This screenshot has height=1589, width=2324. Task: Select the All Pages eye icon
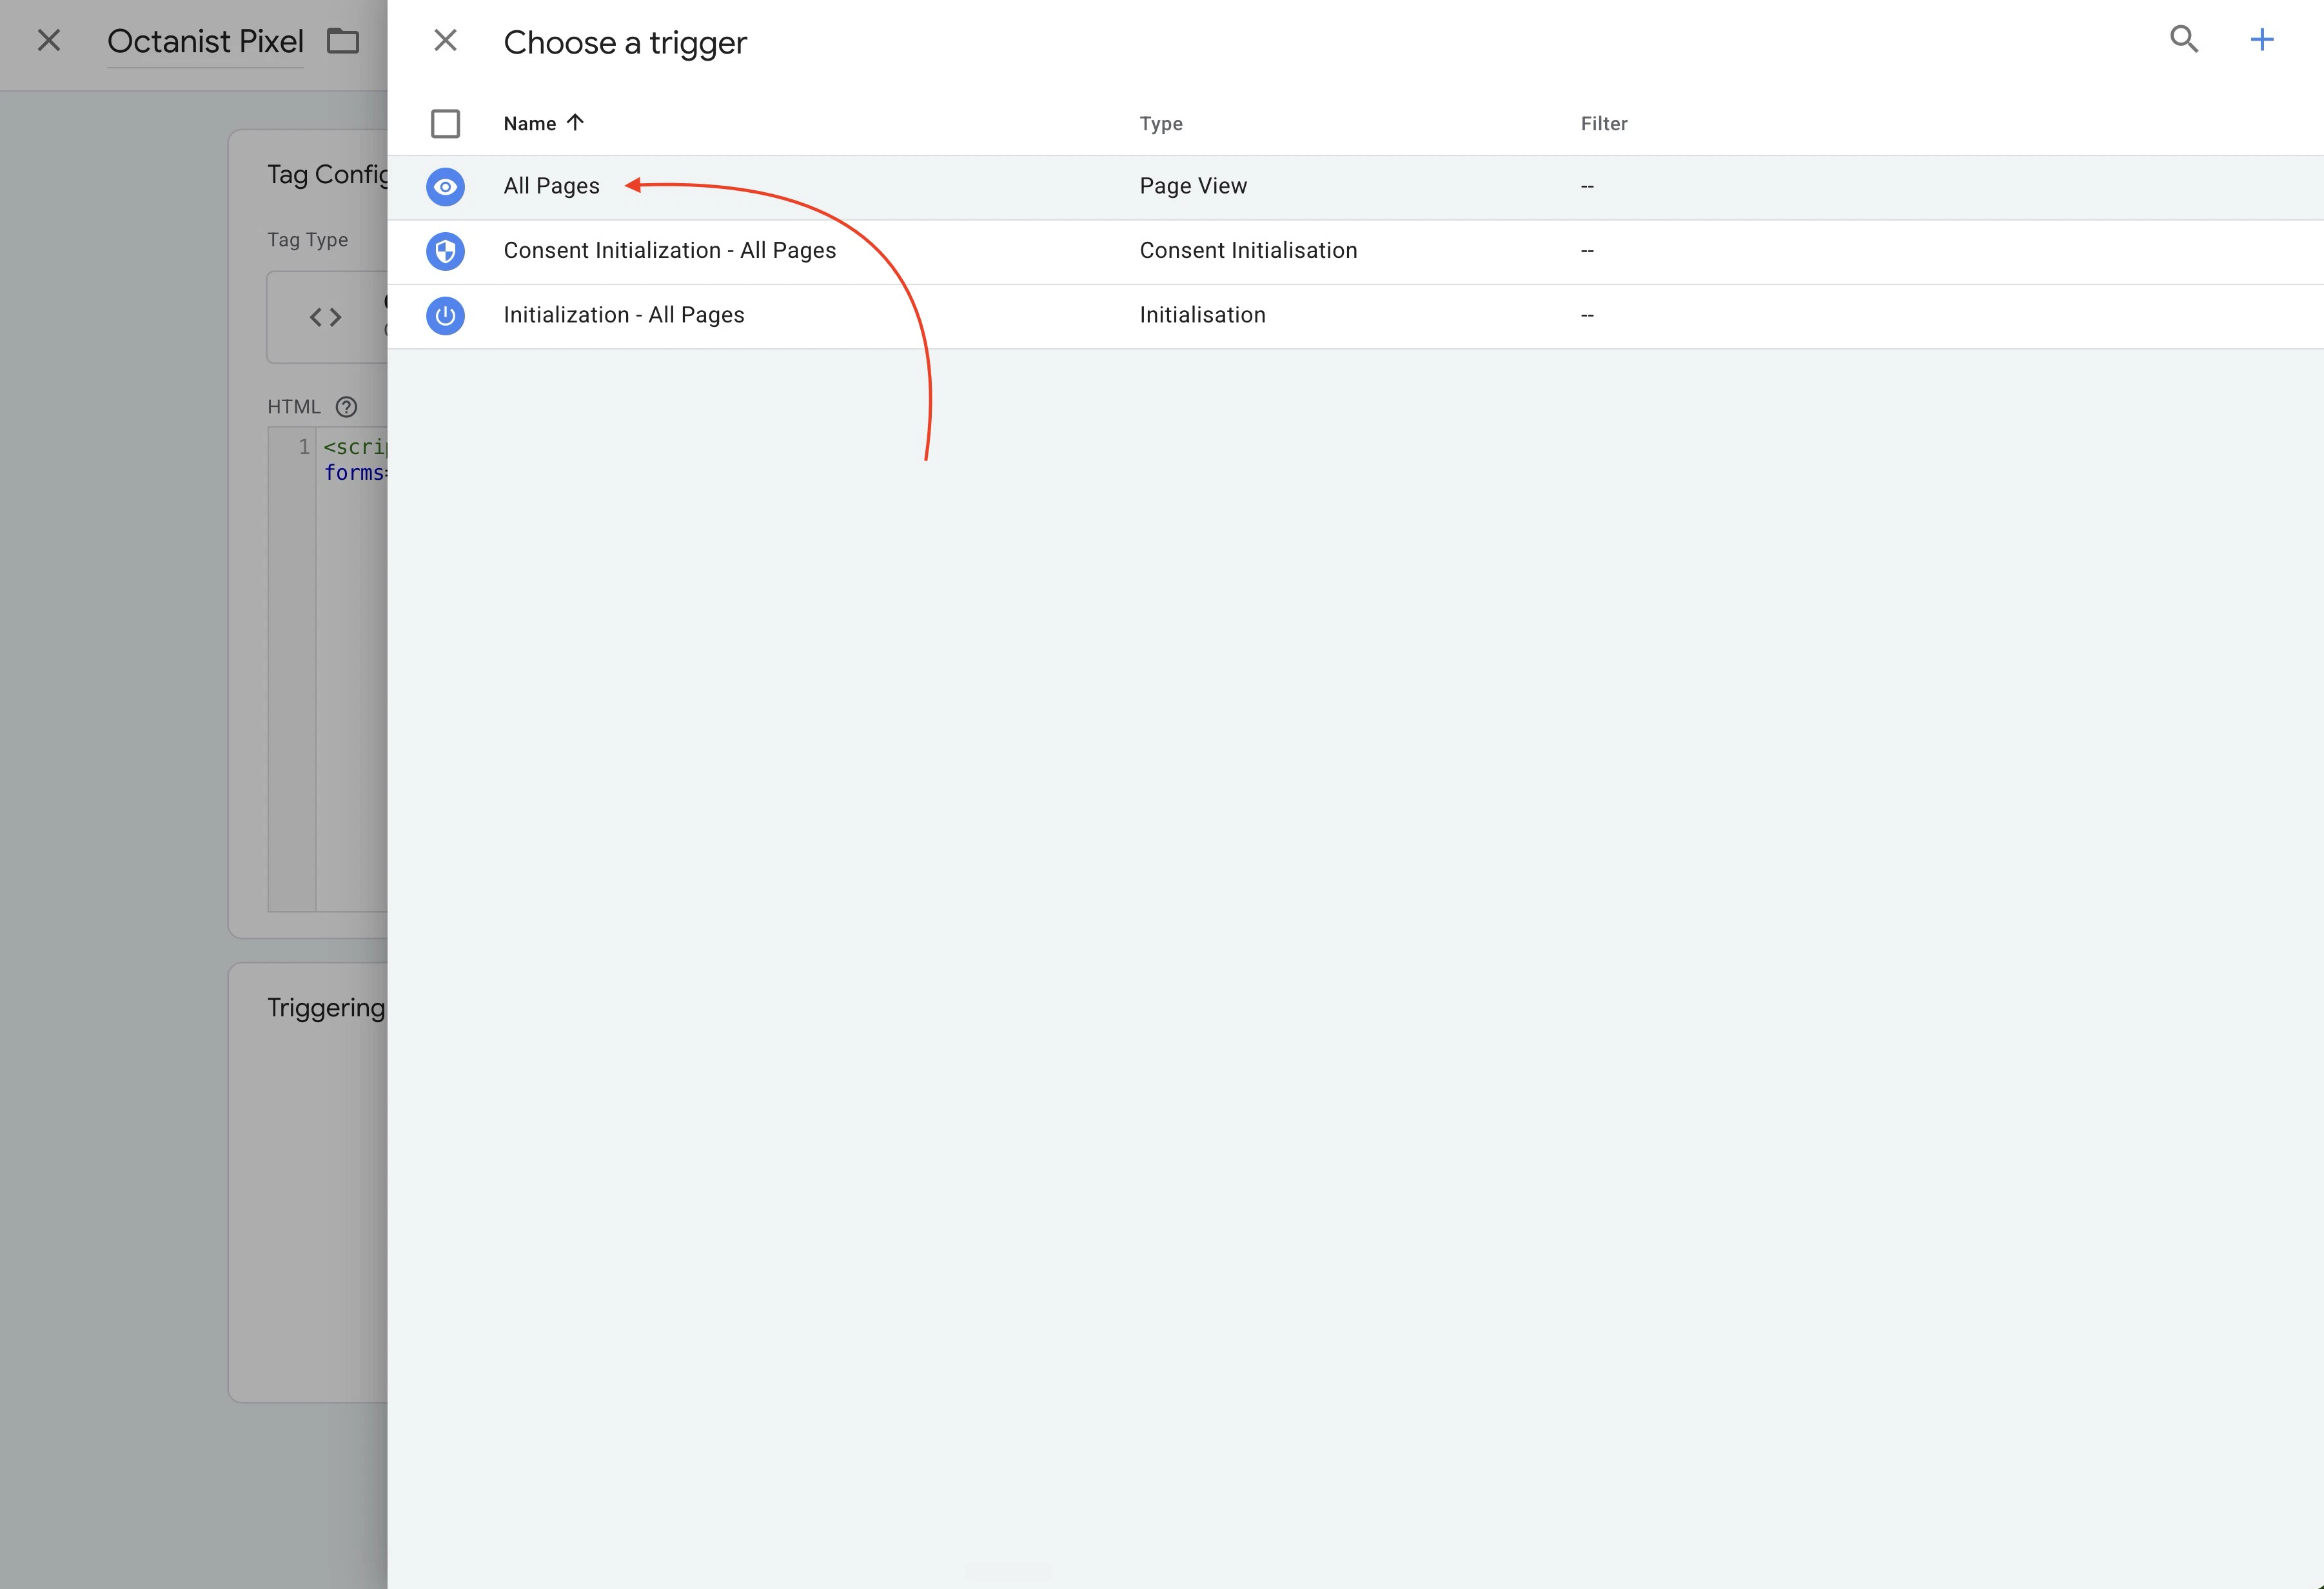[445, 187]
